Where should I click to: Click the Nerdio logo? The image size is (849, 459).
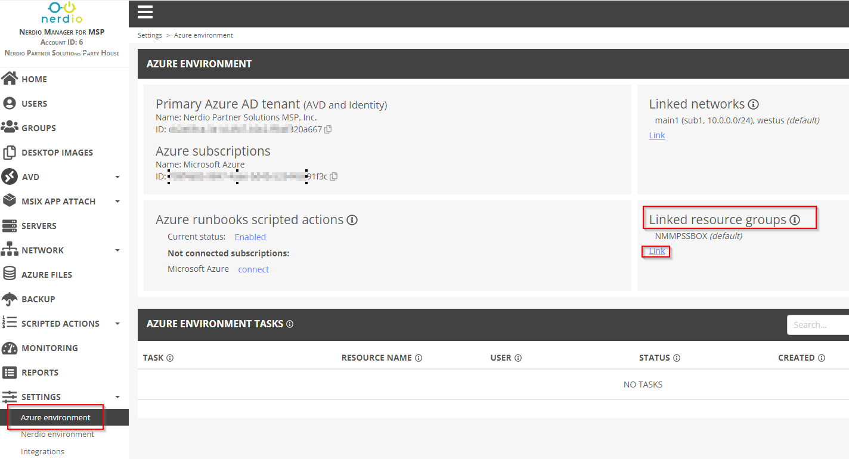tap(62, 13)
